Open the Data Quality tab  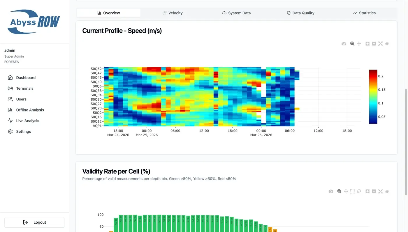[x=300, y=13]
